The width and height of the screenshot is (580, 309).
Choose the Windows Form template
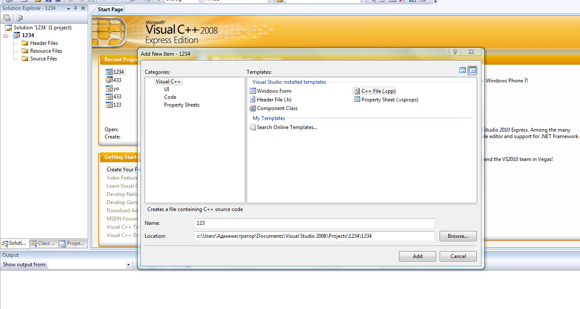point(270,91)
